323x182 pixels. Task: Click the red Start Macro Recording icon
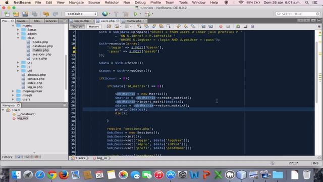(x=221, y=26)
